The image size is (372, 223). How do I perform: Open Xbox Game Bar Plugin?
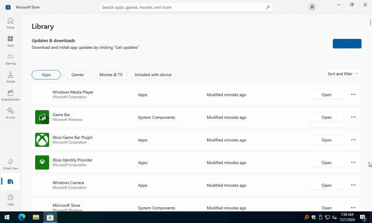[x=326, y=140]
